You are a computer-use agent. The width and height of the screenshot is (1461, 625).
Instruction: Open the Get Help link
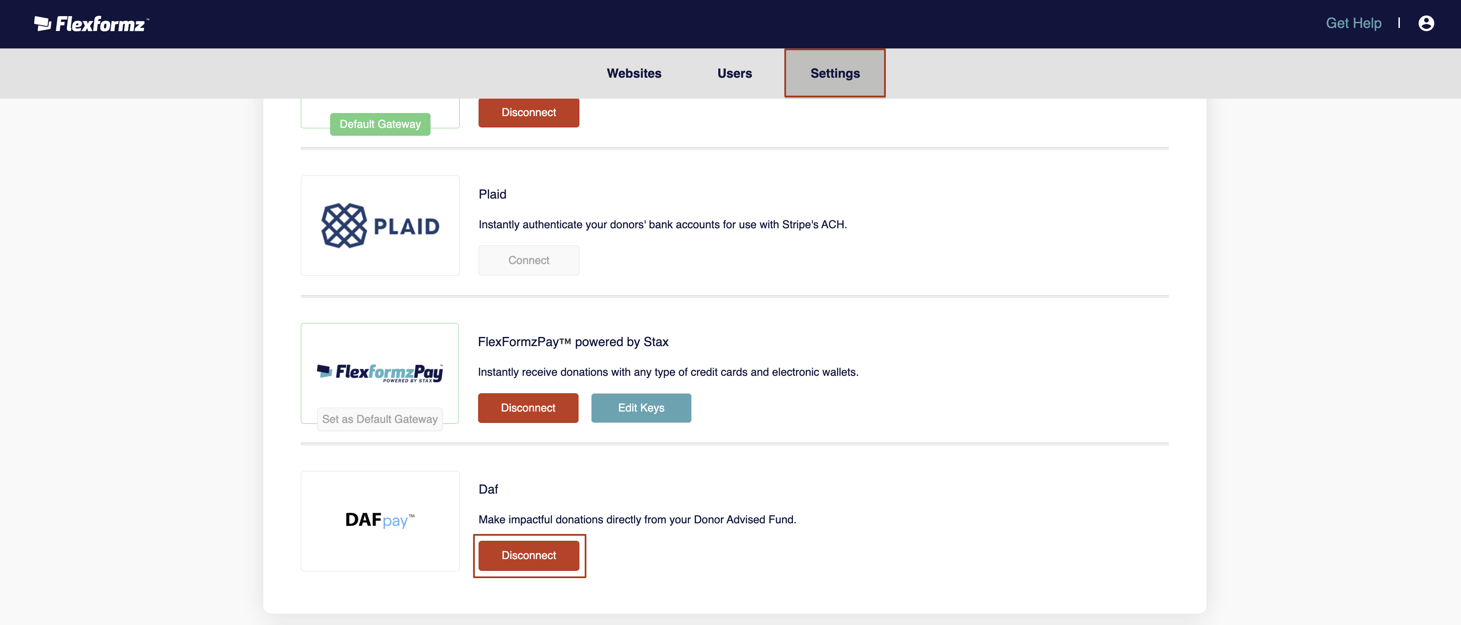point(1353,23)
